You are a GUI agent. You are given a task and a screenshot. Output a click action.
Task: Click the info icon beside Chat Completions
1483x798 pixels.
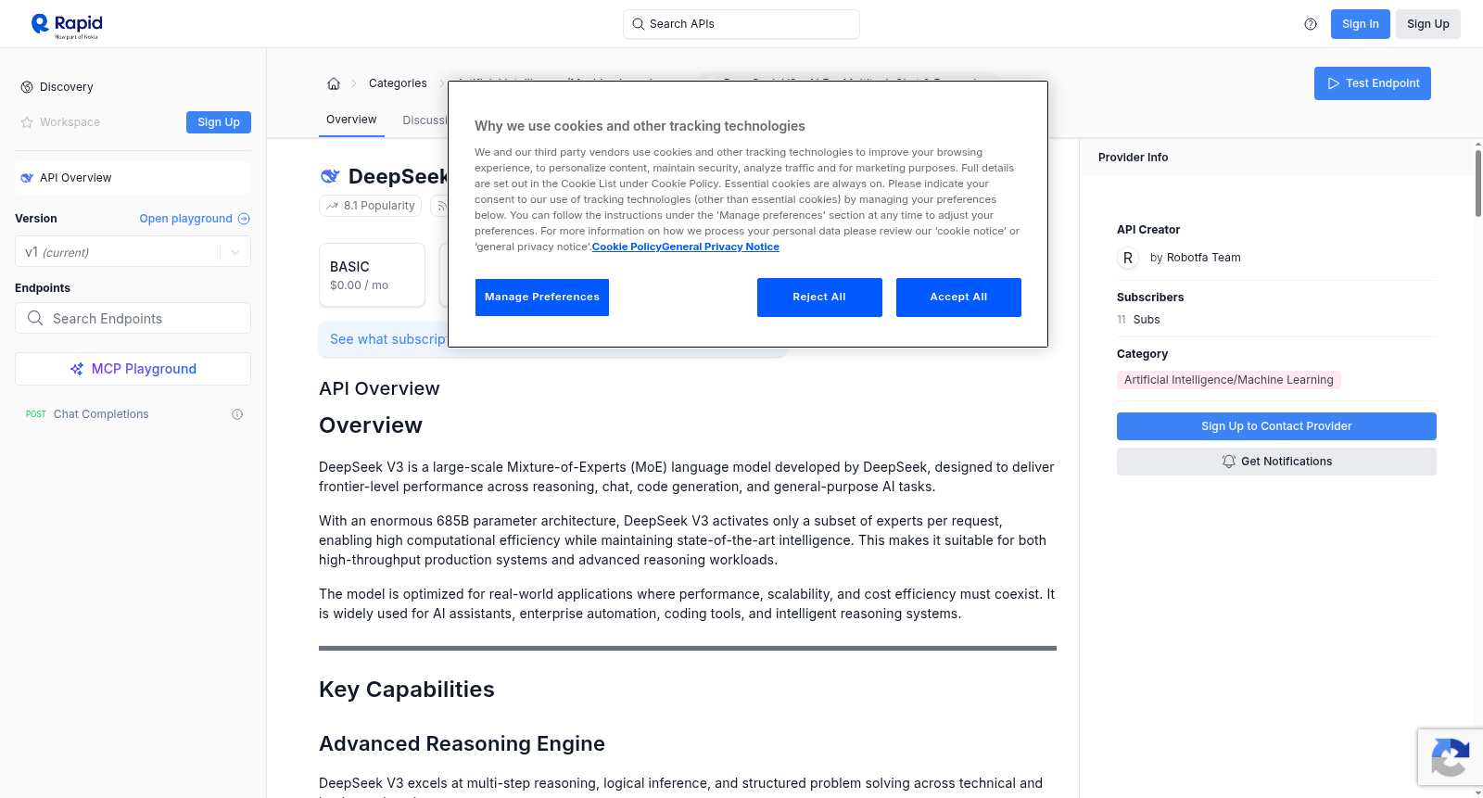coord(237,414)
